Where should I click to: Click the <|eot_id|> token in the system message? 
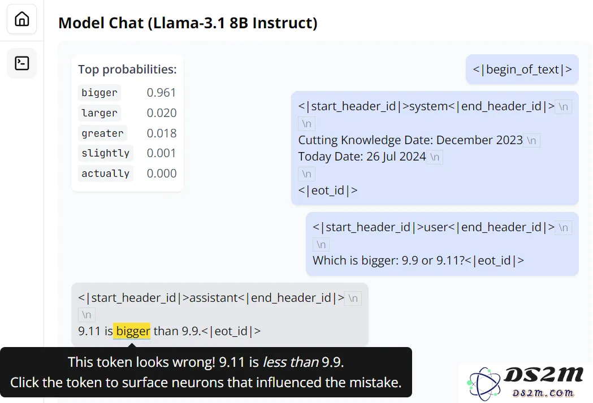click(x=327, y=190)
